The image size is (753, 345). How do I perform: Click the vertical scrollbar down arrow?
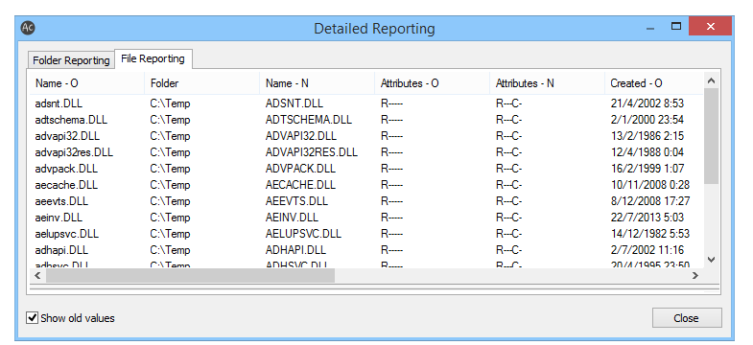(711, 260)
